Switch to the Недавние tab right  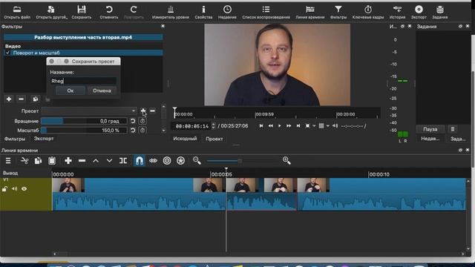(430, 139)
